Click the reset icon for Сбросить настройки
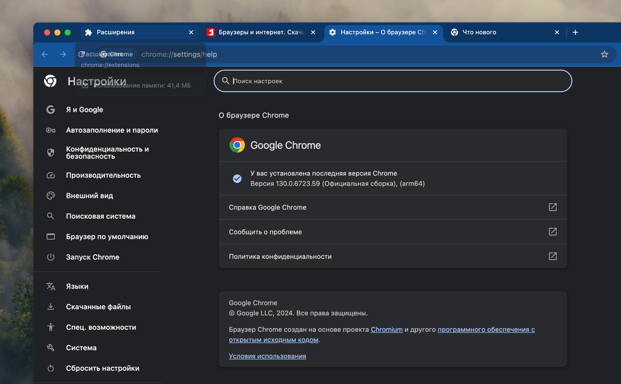This screenshot has height=384, width=621. [x=51, y=368]
